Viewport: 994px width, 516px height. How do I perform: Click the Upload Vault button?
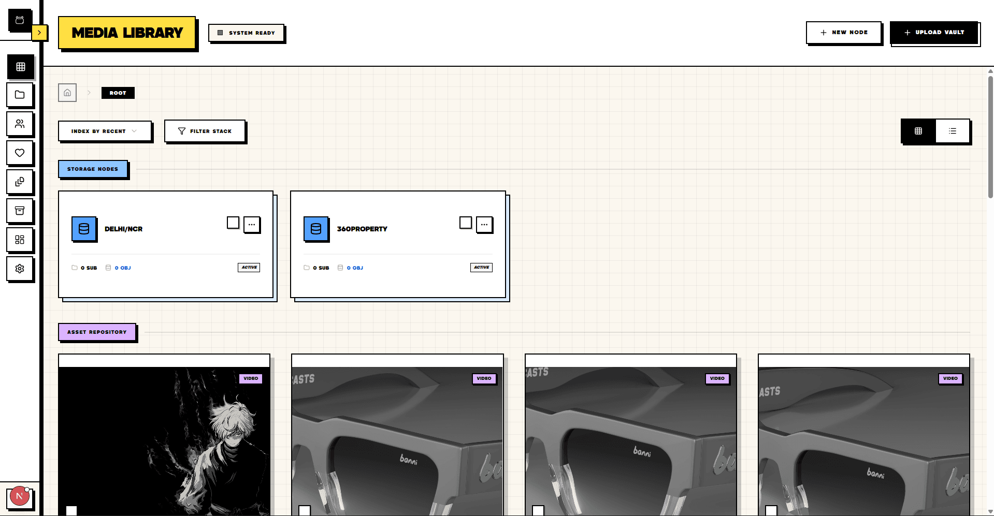click(x=934, y=32)
